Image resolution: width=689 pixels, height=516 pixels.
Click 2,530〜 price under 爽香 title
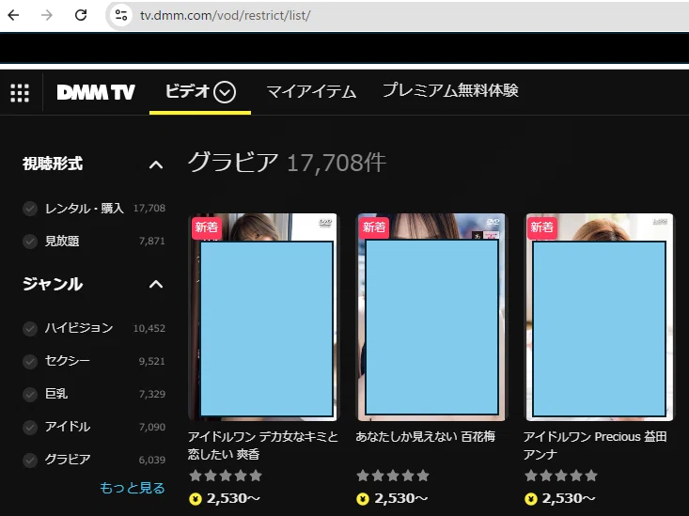[233, 498]
